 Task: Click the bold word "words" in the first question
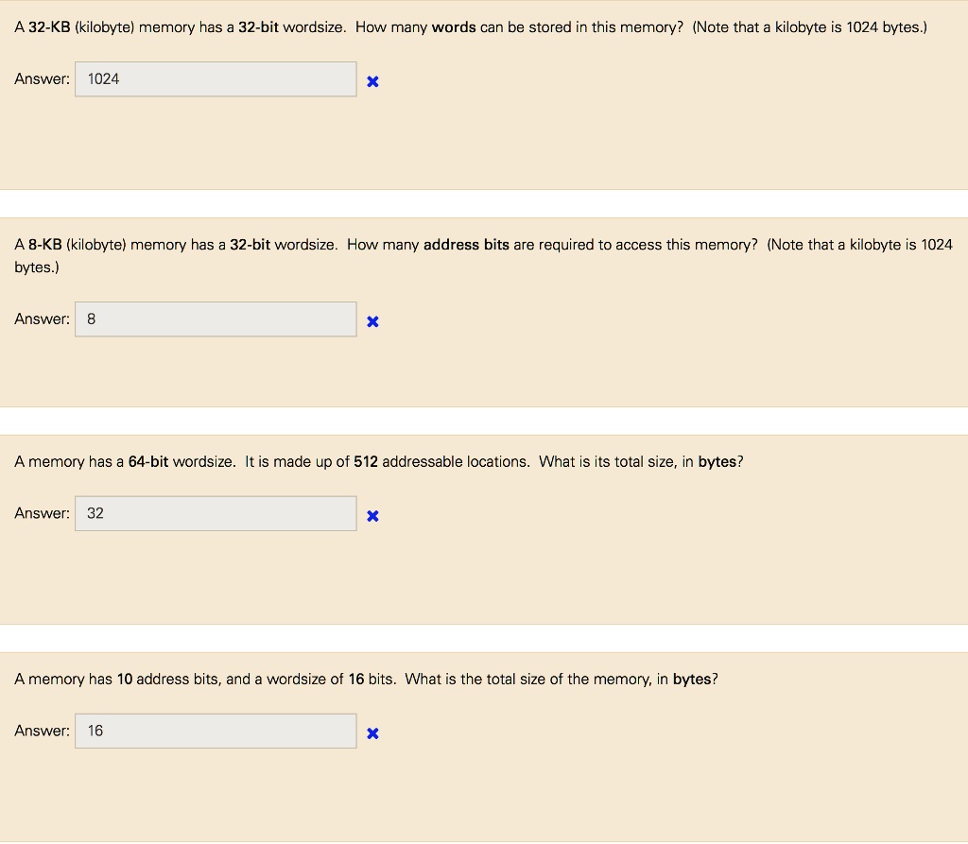coord(454,27)
